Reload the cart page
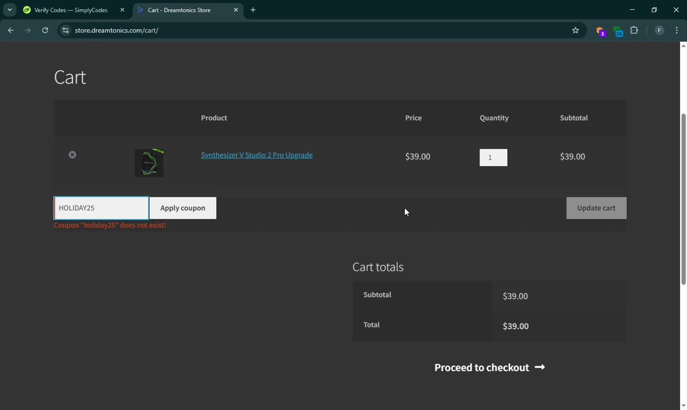 click(x=45, y=31)
